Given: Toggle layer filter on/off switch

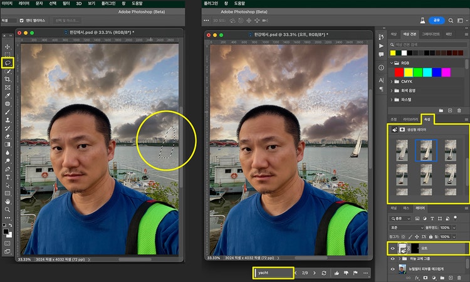Looking at the screenshot, I should [x=456, y=217].
